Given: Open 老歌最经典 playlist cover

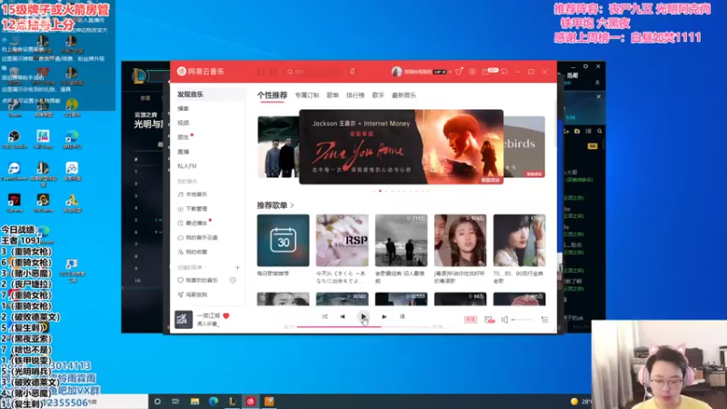Looking at the screenshot, I should 401,240.
